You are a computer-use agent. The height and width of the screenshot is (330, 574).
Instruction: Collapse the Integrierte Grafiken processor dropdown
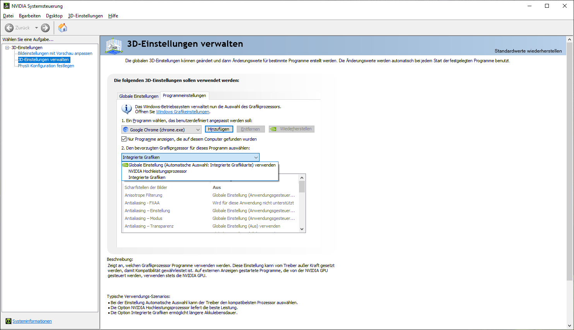190,157
